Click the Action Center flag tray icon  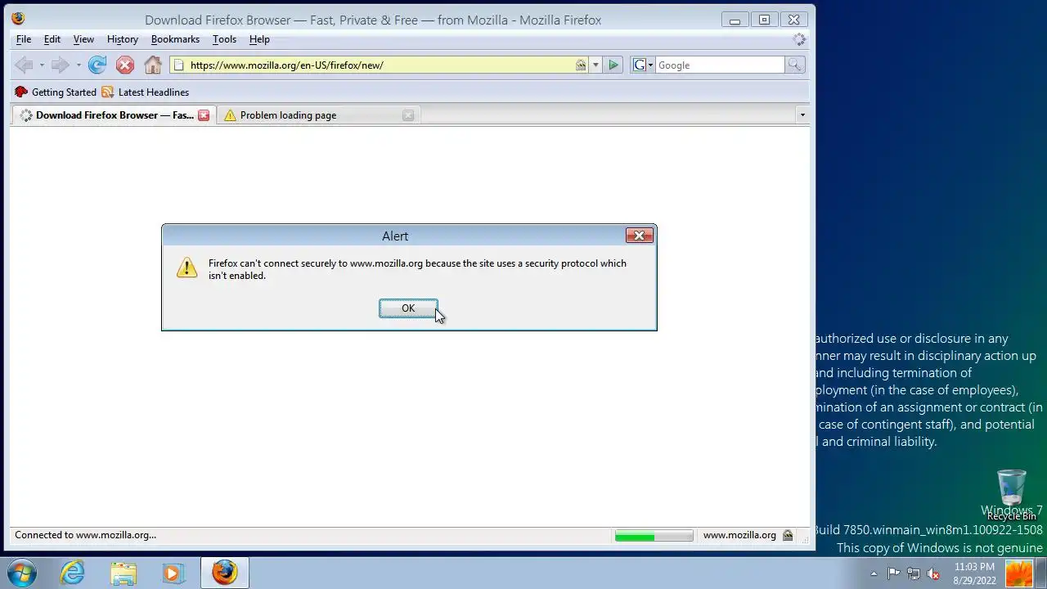coord(893,573)
